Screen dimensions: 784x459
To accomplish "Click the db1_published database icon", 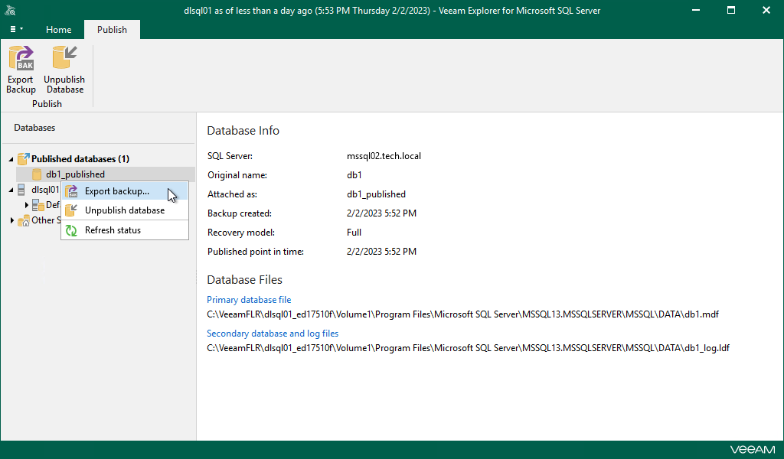I will tap(37, 174).
